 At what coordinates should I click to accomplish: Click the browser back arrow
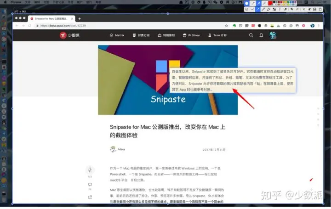(x=17, y=26)
